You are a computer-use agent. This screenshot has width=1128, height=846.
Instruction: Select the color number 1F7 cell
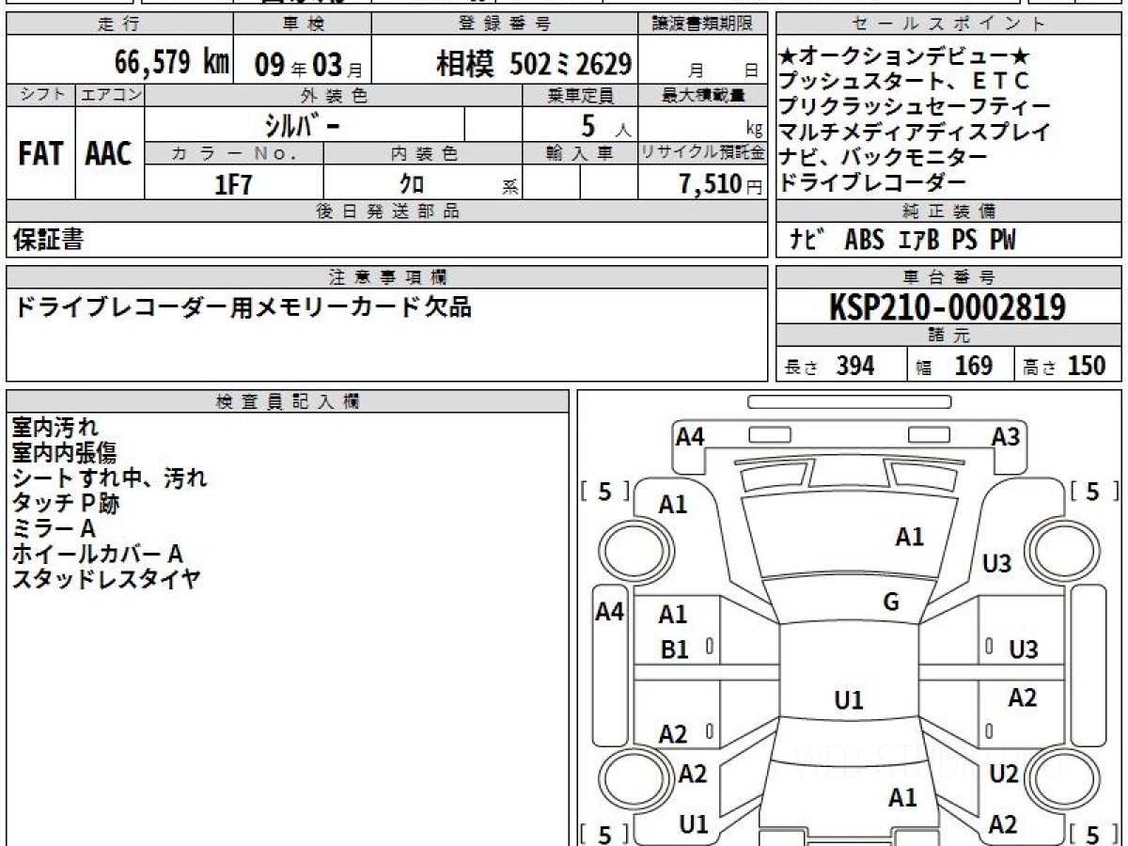pyautogui.click(x=233, y=184)
